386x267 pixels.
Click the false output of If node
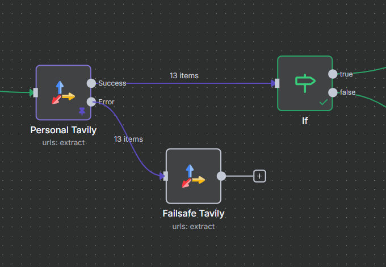click(x=333, y=92)
